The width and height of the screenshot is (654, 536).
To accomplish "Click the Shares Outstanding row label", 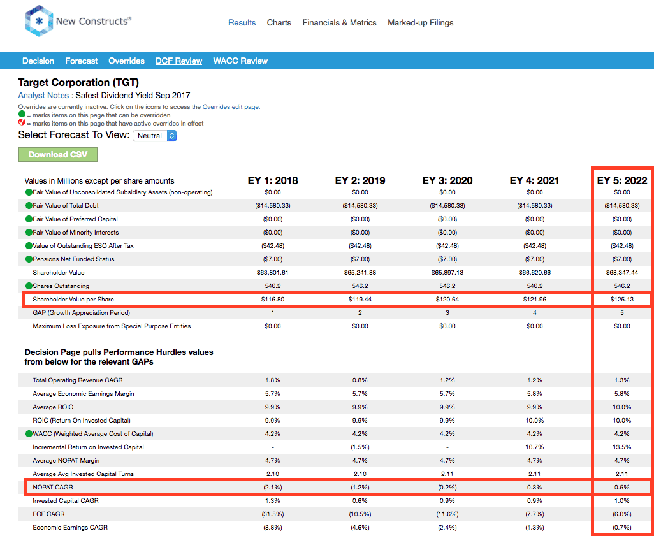I will (61, 286).
